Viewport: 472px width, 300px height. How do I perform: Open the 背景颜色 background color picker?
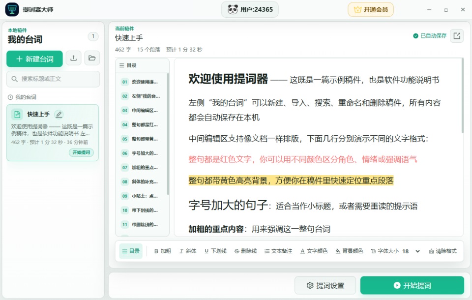coord(349,251)
